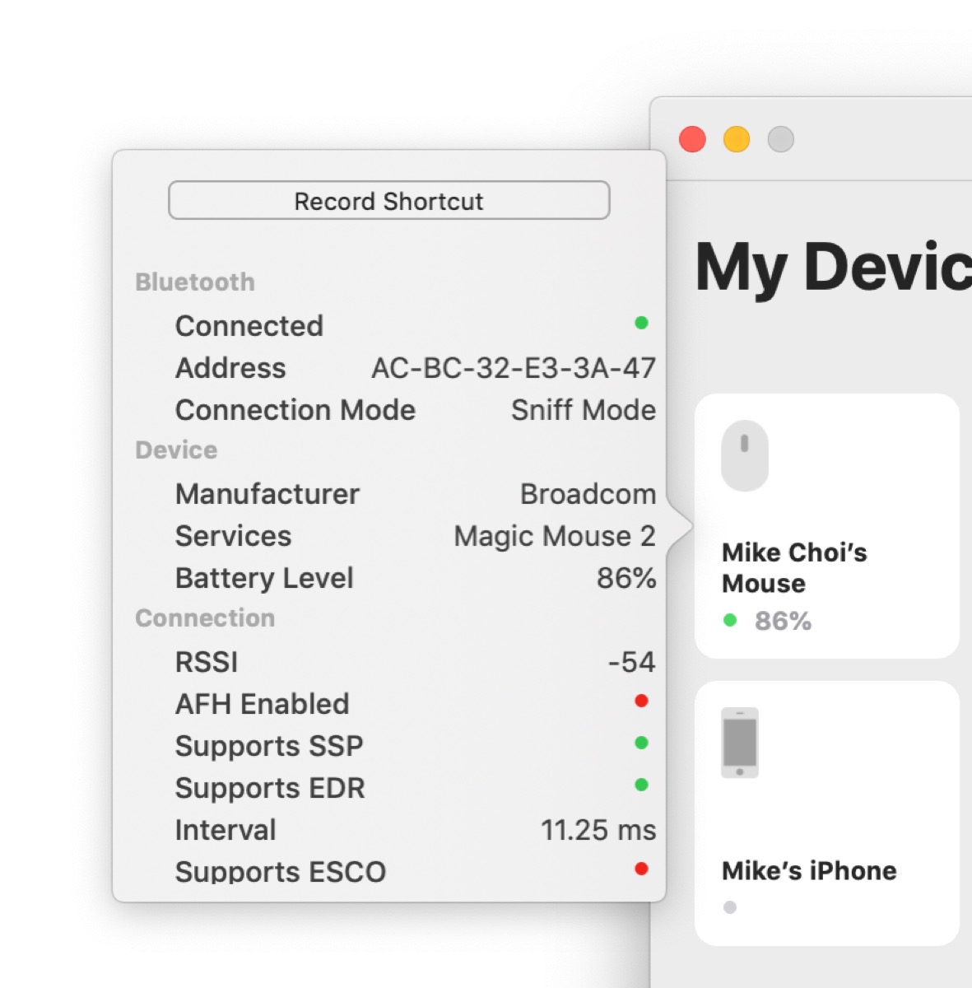This screenshot has width=972, height=988.
Task: Click the Record Shortcut button
Action: pos(388,201)
